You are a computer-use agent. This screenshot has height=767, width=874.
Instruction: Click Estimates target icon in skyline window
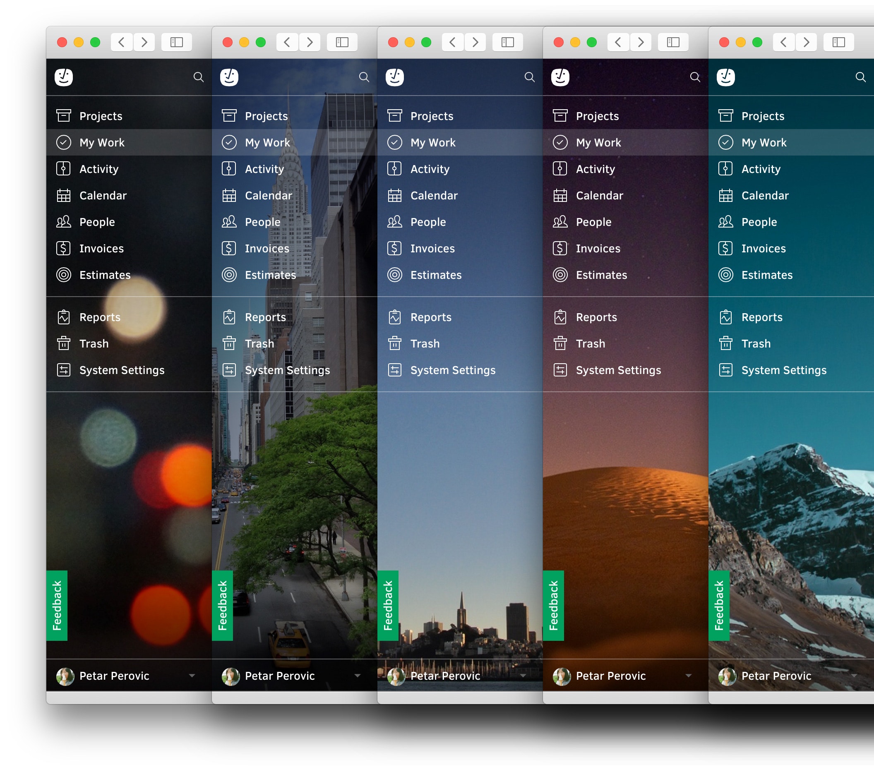pos(394,274)
